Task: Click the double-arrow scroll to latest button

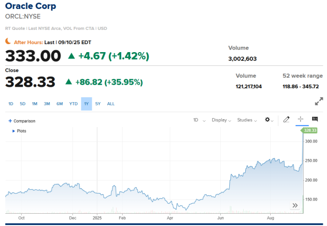Action: click(x=295, y=205)
